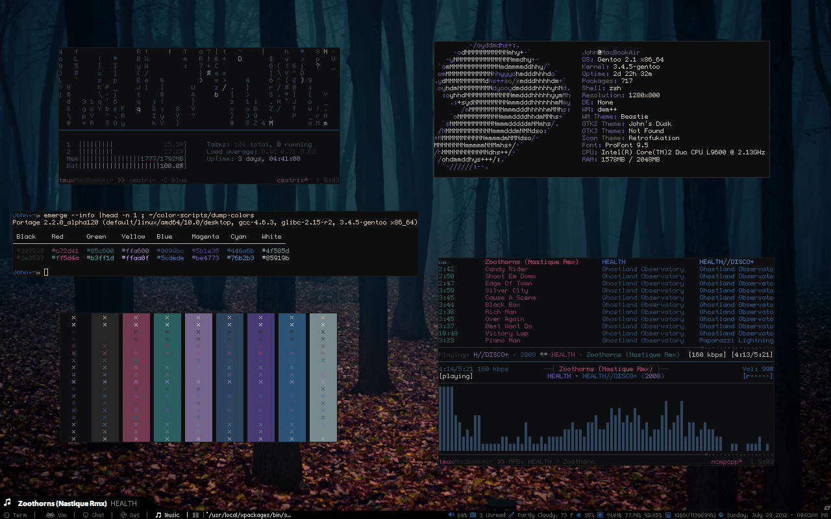The width and height of the screenshot is (831, 519).
Task: Select the track Victory Lap in playlist
Action: click(506, 333)
